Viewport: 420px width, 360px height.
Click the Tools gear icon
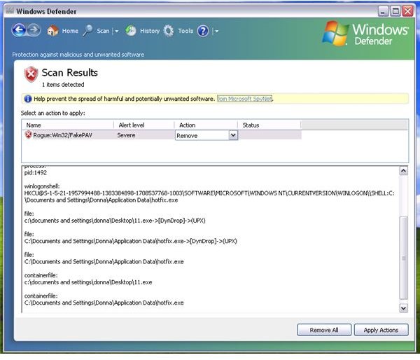click(169, 31)
